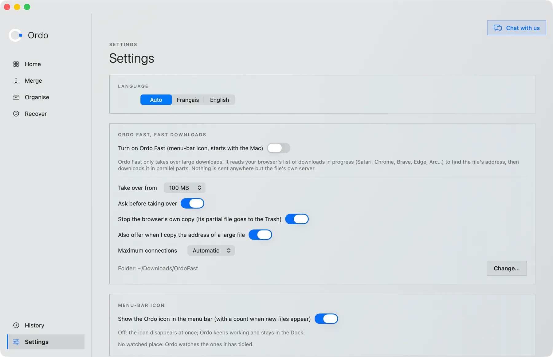
Task: Click the Home grid icon in sidebar
Action: pyautogui.click(x=16, y=64)
